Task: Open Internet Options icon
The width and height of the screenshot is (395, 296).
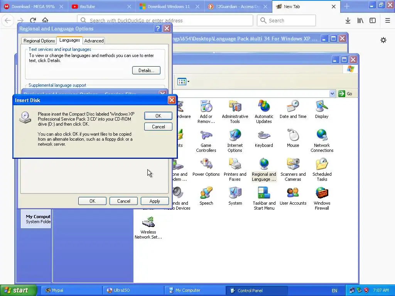Action: 235,141
